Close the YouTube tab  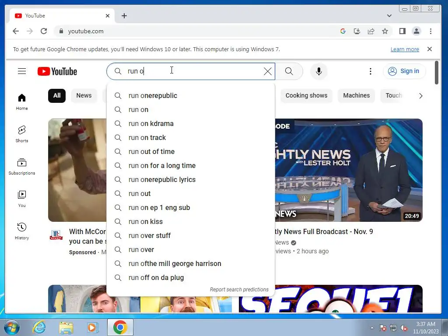tap(108, 16)
